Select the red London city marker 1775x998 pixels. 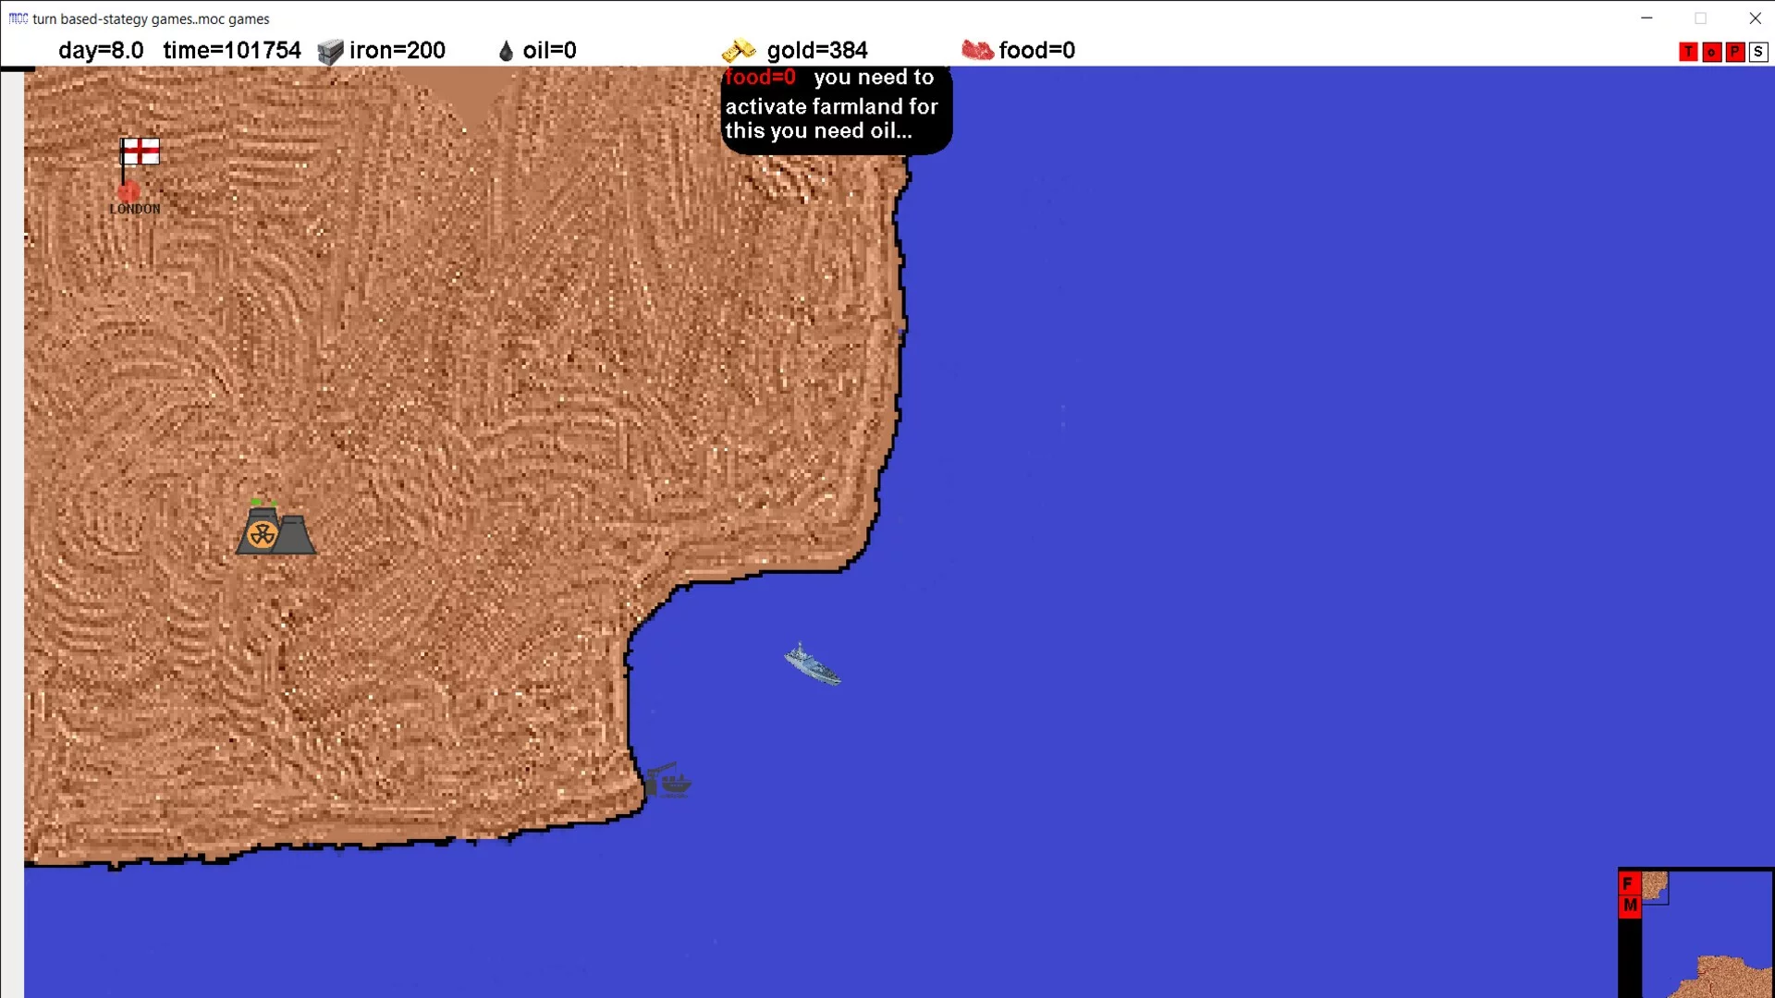click(x=129, y=191)
